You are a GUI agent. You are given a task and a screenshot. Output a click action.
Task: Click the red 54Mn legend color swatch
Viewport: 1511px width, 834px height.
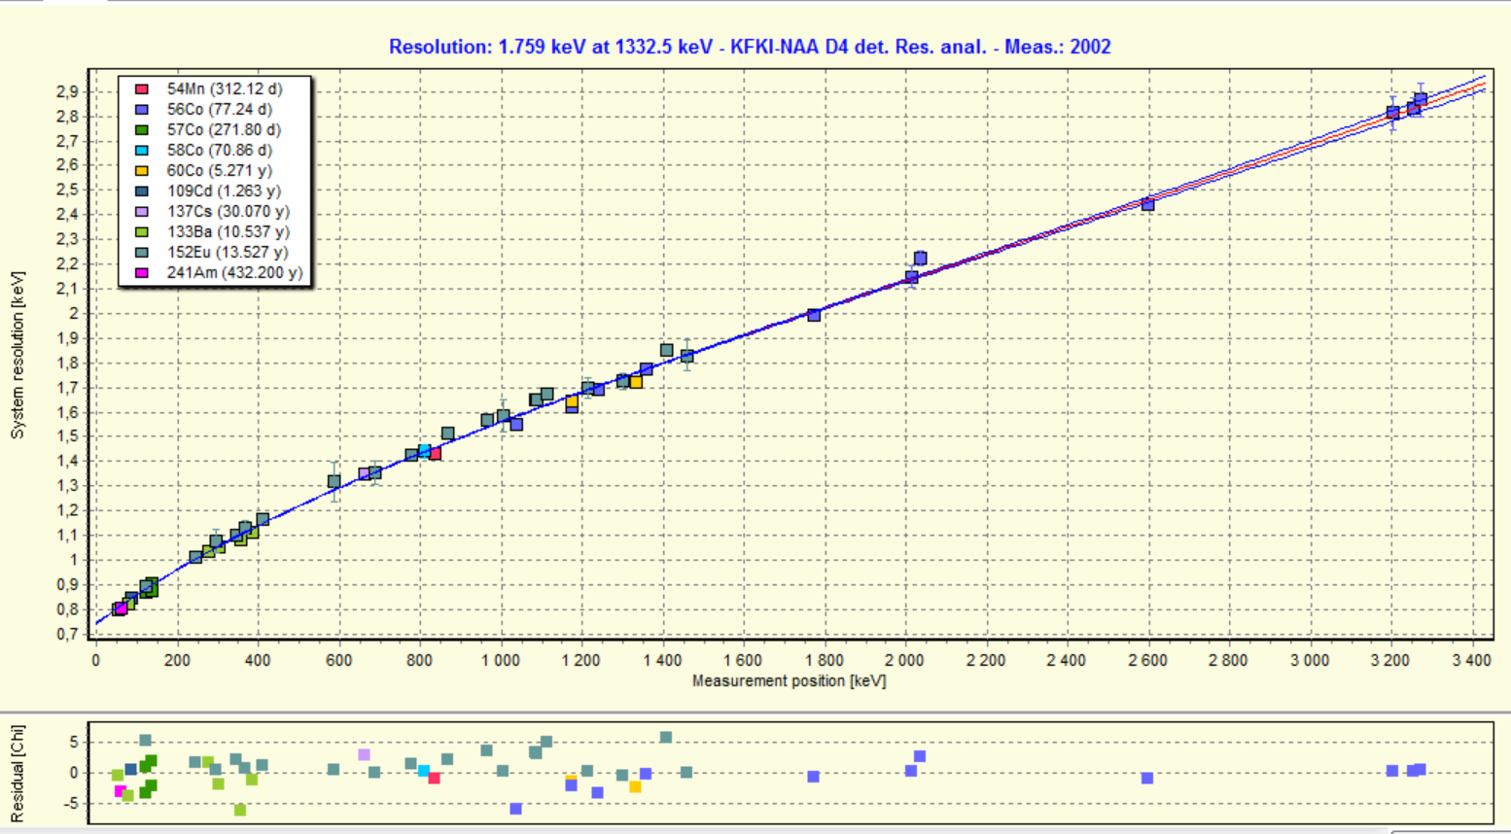tap(141, 89)
